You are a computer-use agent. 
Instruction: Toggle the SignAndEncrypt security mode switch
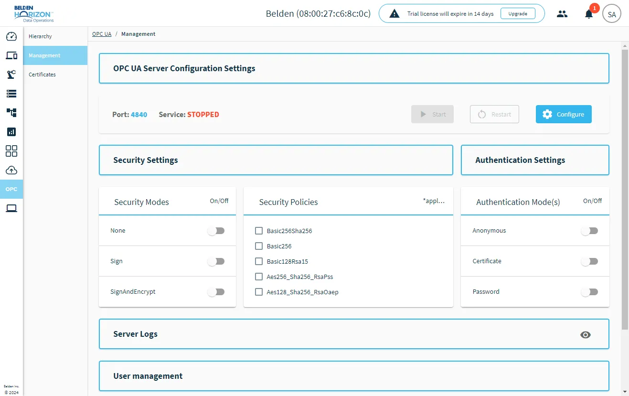click(x=216, y=292)
